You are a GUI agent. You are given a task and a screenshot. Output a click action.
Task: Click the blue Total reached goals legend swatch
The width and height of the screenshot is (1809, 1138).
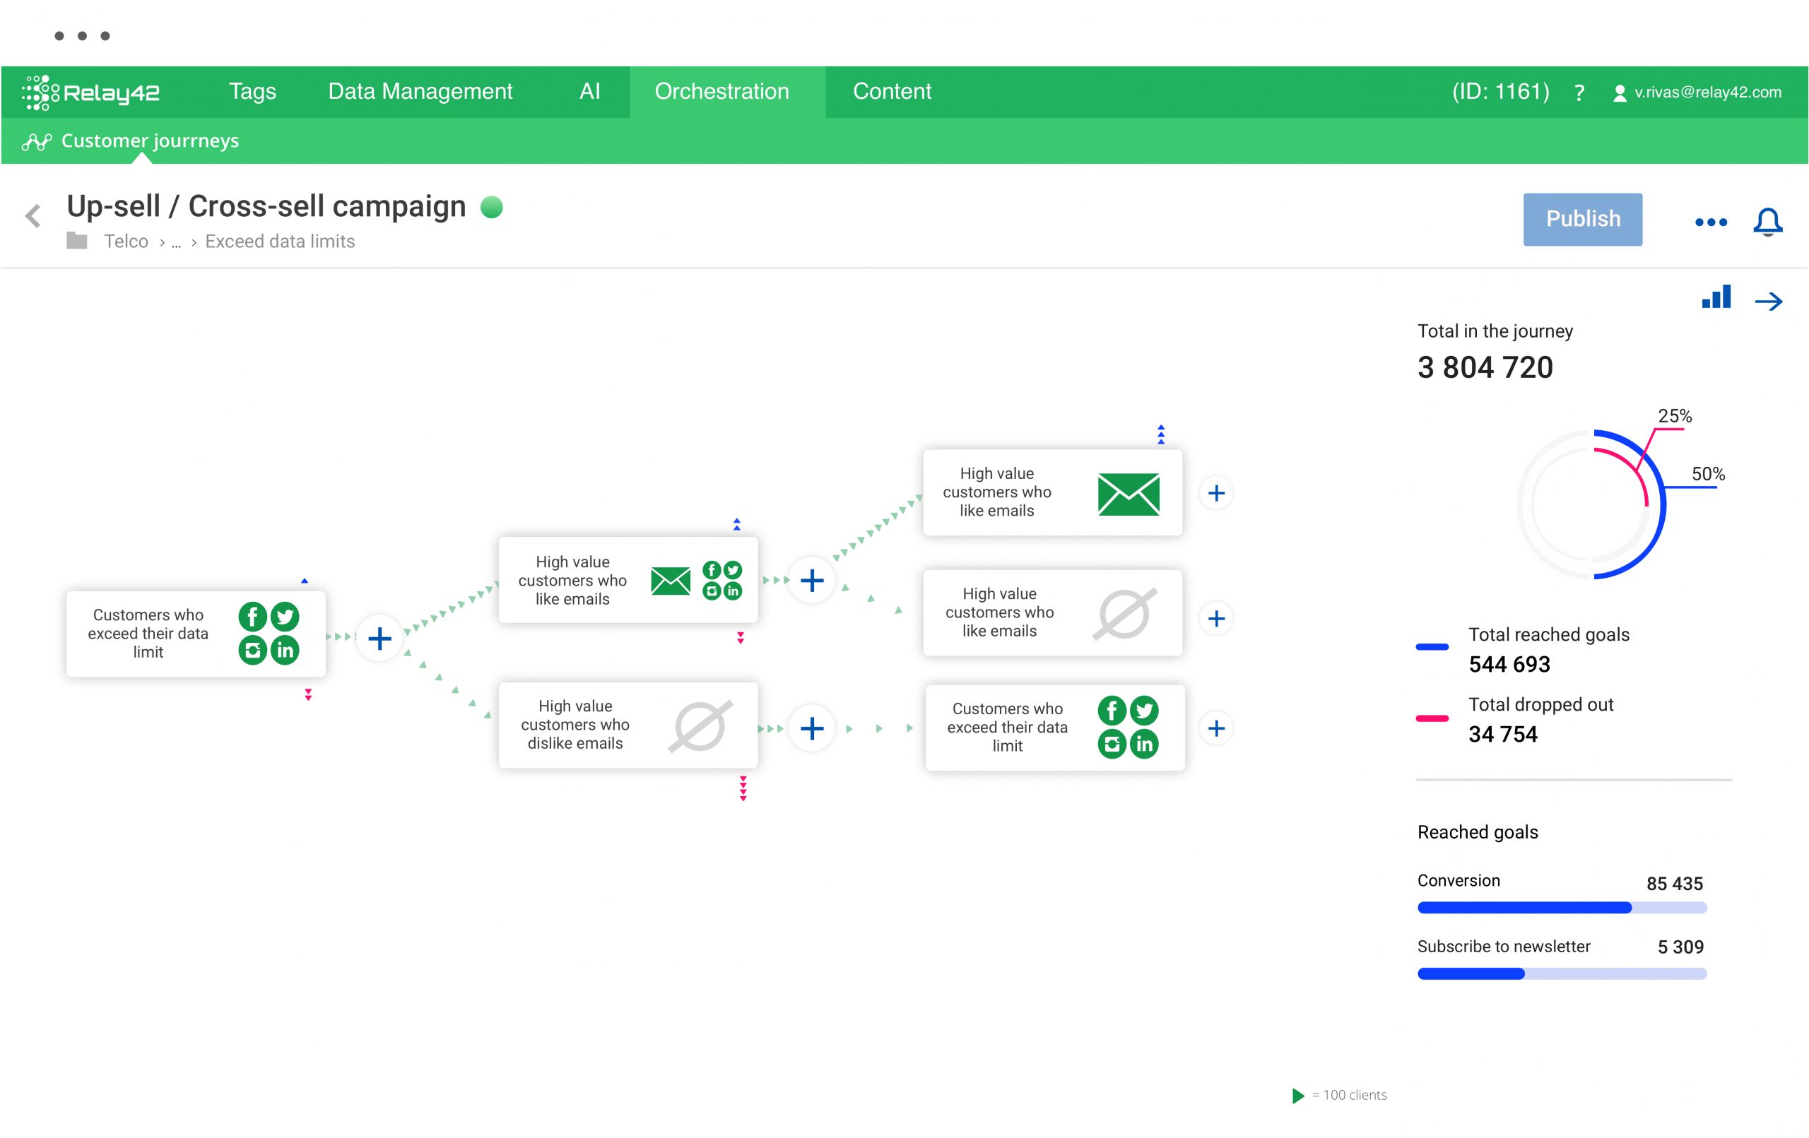(1432, 647)
